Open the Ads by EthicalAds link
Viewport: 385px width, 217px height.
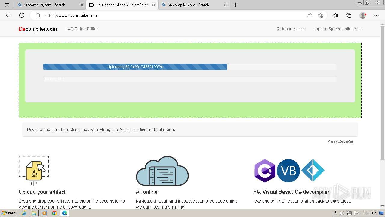(340, 141)
